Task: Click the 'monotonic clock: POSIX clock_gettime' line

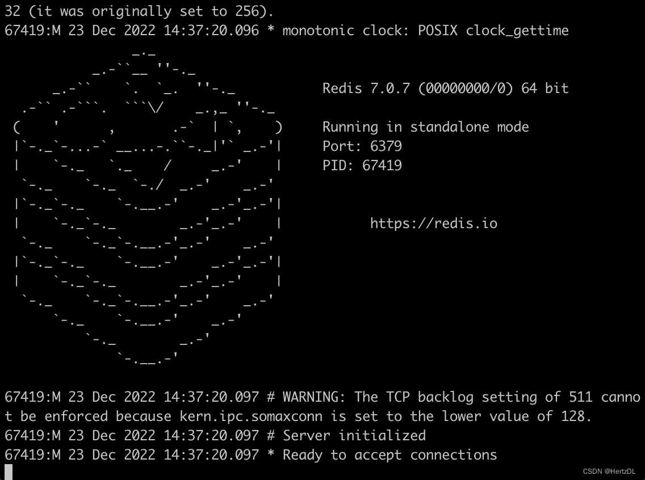Action: coord(287,31)
